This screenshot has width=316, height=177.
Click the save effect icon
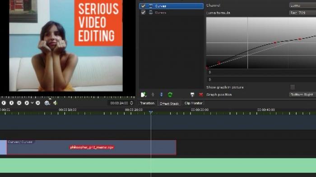tap(192, 95)
